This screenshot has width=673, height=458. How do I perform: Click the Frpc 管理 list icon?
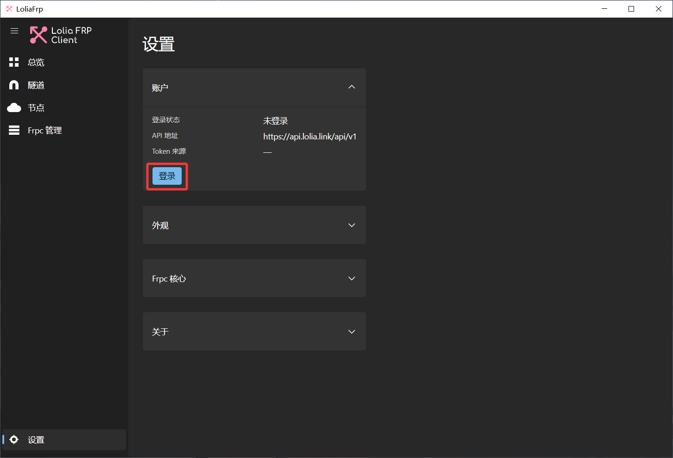14,130
